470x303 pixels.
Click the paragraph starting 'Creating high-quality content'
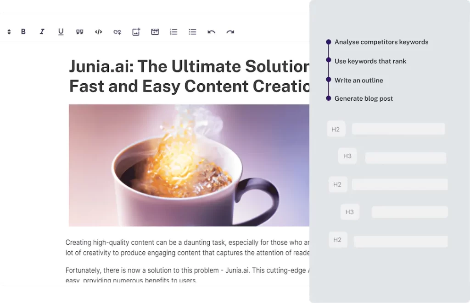pos(187,248)
